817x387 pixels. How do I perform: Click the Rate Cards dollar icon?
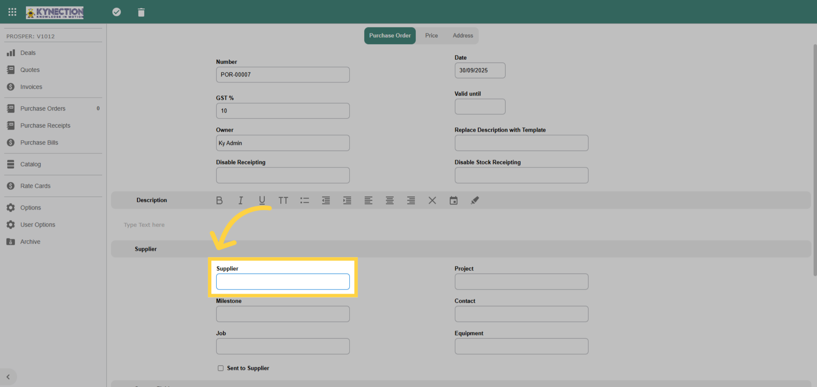tap(11, 186)
